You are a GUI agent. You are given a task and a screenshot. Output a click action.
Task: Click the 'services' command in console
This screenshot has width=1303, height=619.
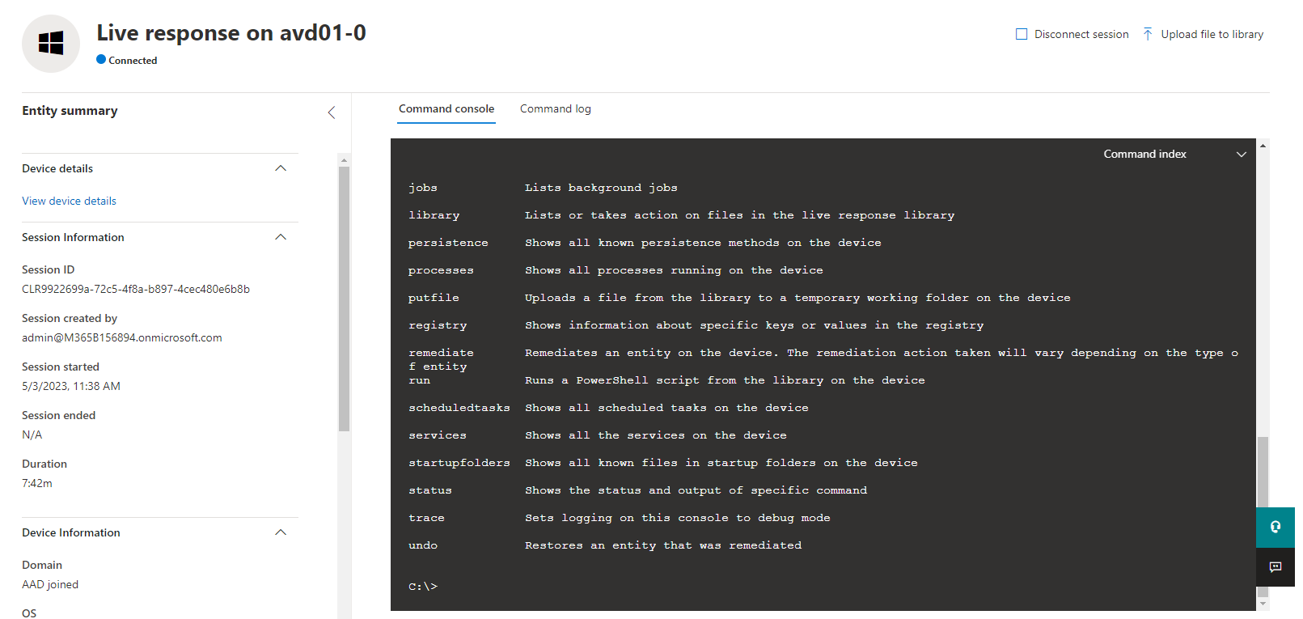(x=438, y=435)
